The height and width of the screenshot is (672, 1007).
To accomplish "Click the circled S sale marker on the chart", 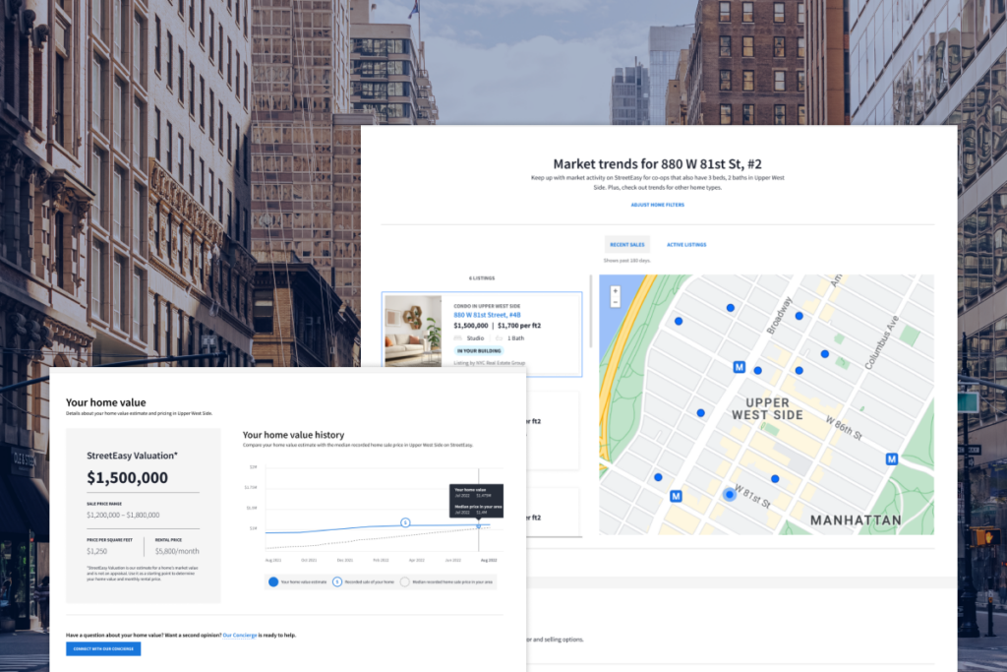I will pyautogui.click(x=405, y=522).
